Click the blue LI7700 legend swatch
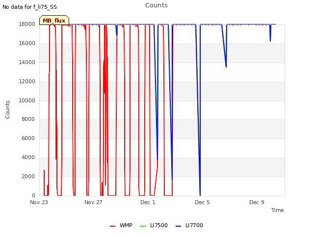This screenshot has height=235, width=314. (178, 226)
